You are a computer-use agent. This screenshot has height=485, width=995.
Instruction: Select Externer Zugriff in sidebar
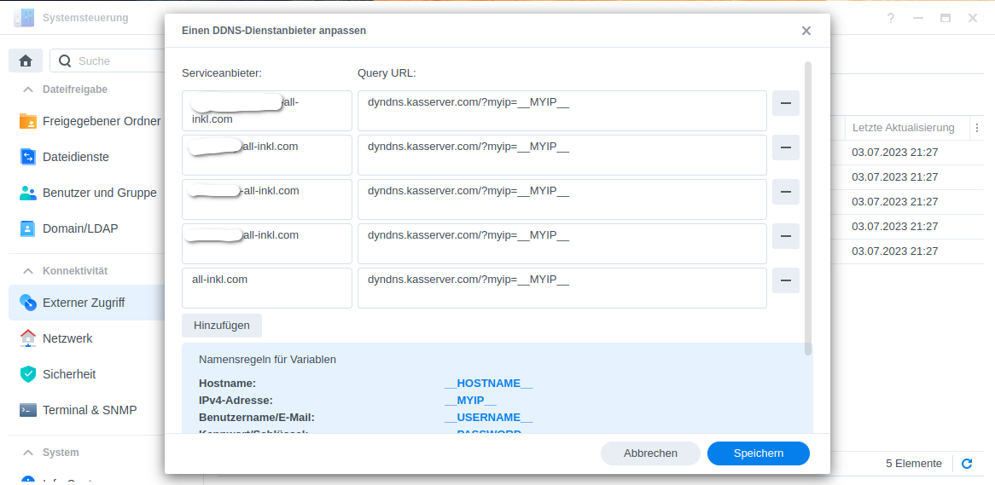click(x=86, y=303)
